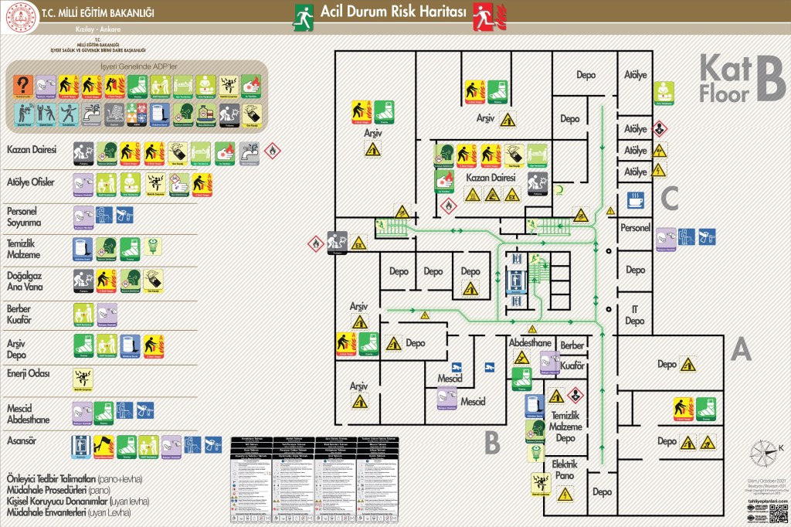Click the elevator icon in Asansör legend row
The height and width of the screenshot is (527, 791).
pyautogui.click(x=82, y=444)
